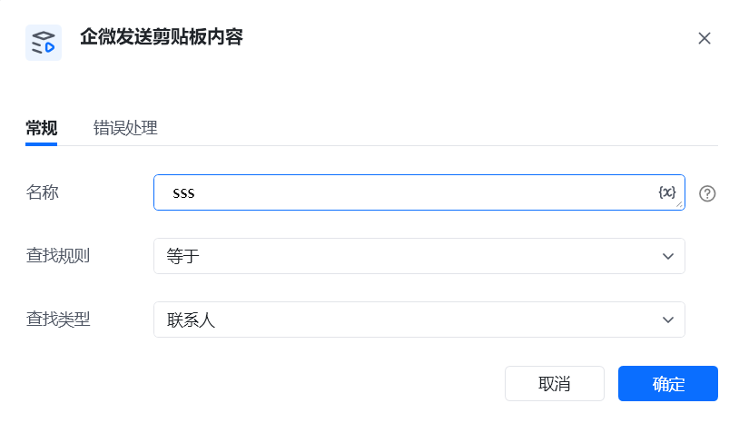Click the resize grip of 名称 field

pyautogui.click(x=679, y=204)
